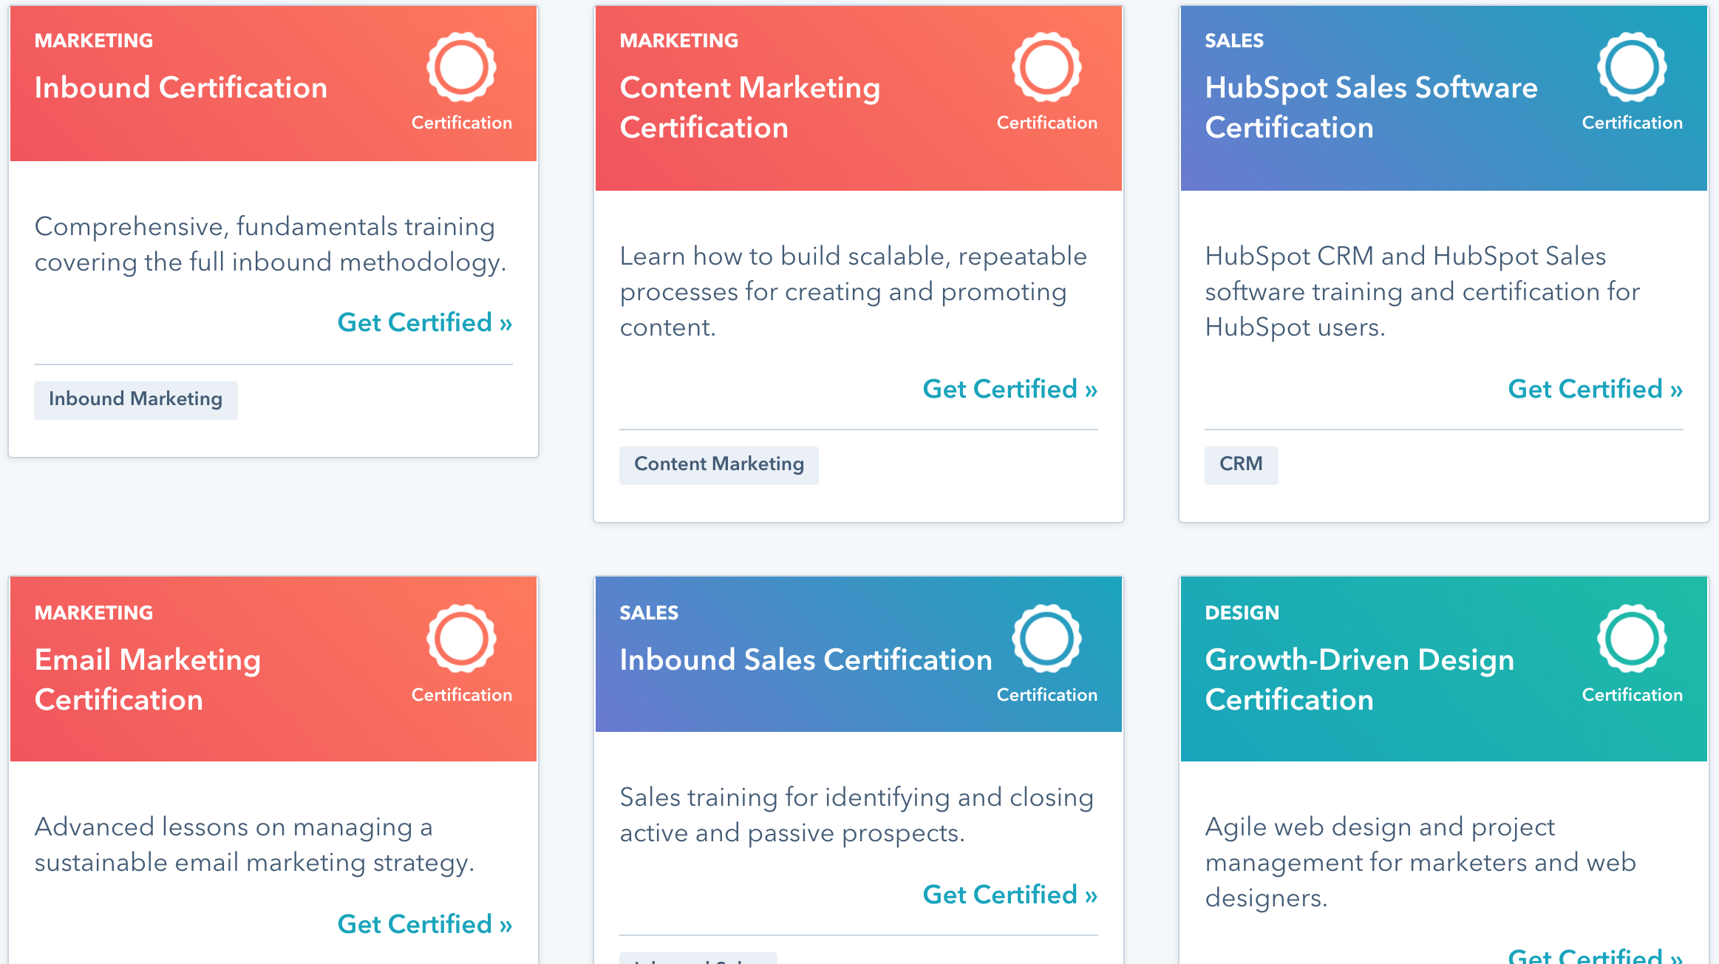The height and width of the screenshot is (964, 1719).
Task: Click 'Certification' caption on Inbound Certification card
Action: tap(462, 123)
